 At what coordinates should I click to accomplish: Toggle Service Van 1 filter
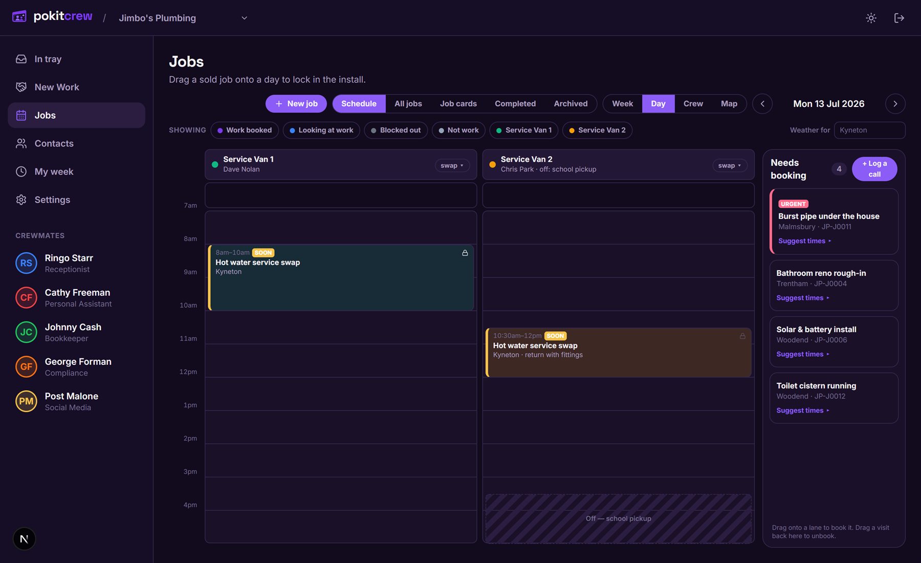tap(524, 130)
